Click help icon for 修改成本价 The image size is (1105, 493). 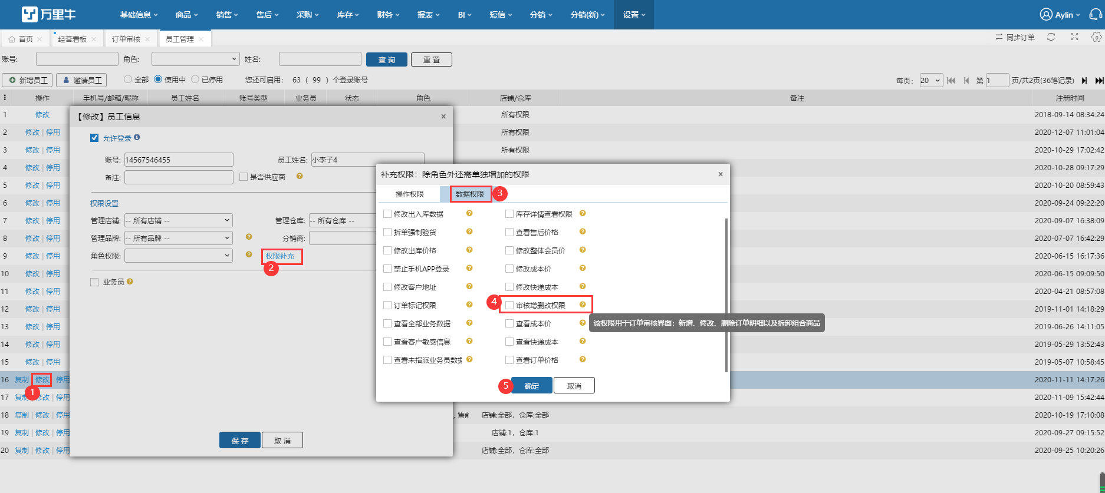click(x=583, y=268)
